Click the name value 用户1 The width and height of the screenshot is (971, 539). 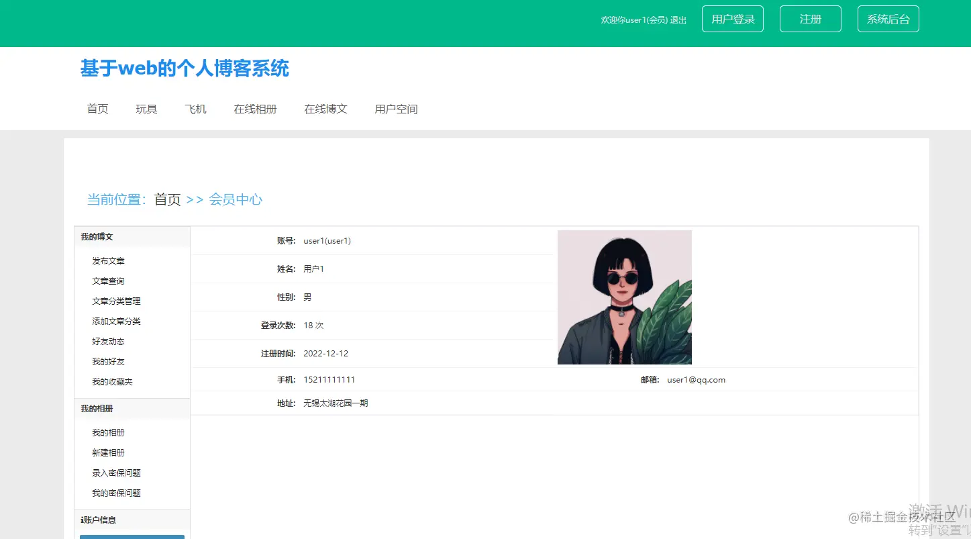pos(314,269)
